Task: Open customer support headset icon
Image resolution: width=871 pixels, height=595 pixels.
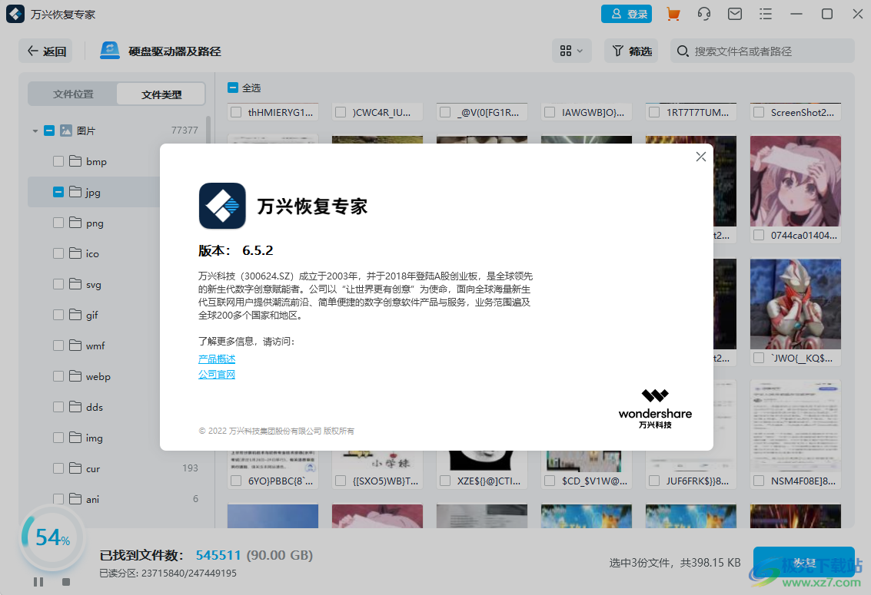Action: [x=704, y=14]
